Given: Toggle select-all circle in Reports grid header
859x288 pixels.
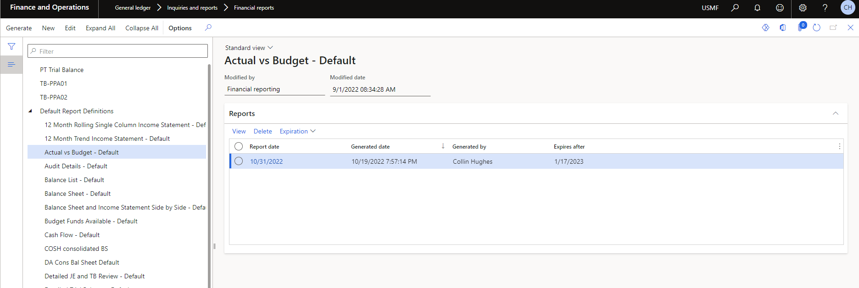Looking at the screenshot, I should coord(239,146).
